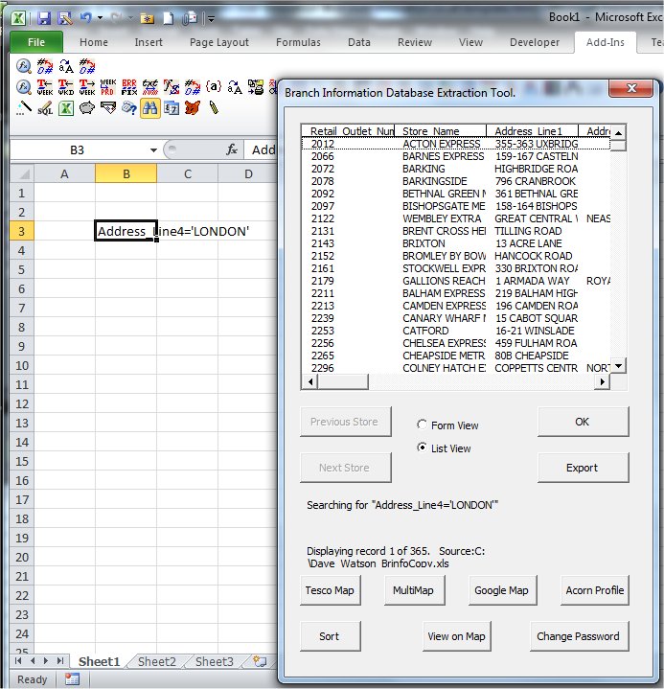Click the list's vertical scroll down arrow
The image size is (664, 689).
tap(618, 366)
